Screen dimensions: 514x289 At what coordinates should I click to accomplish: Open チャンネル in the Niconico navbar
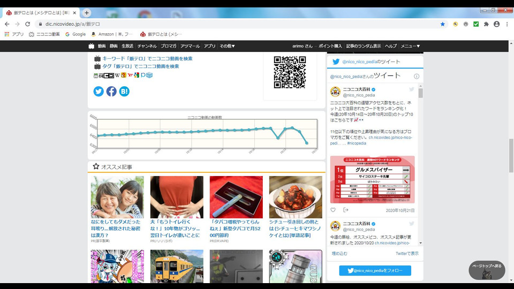(x=147, y=46)
